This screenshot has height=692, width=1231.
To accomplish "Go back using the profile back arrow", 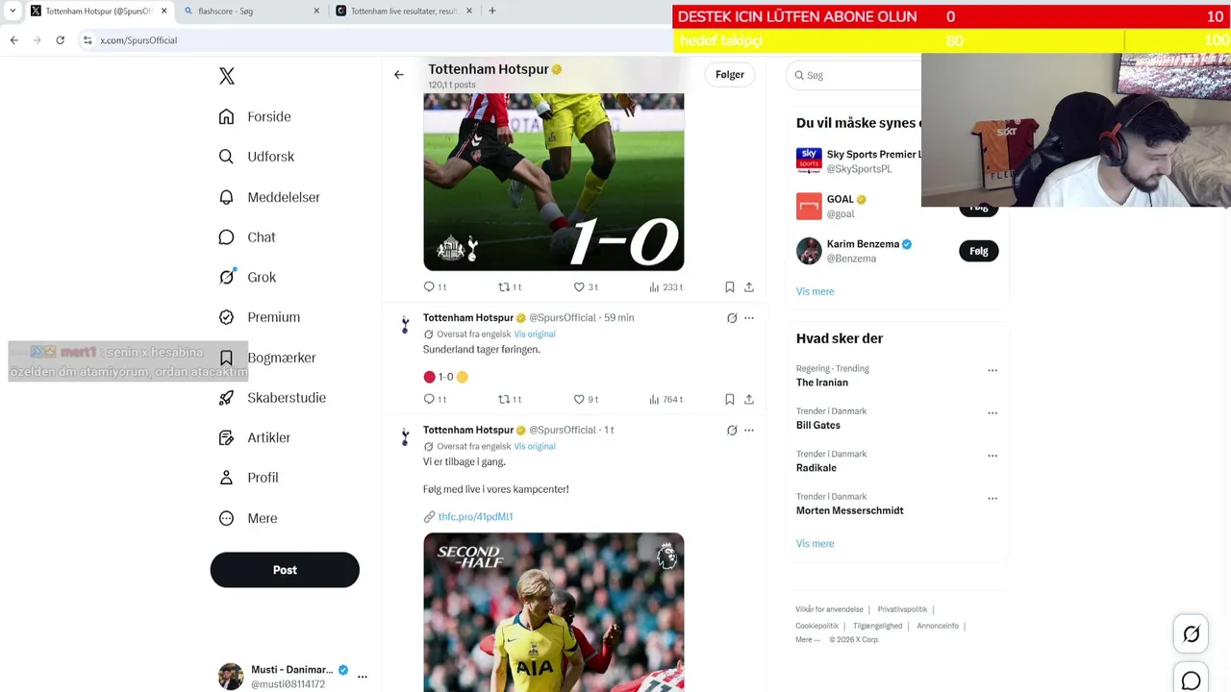I will [x=399, y=74].
